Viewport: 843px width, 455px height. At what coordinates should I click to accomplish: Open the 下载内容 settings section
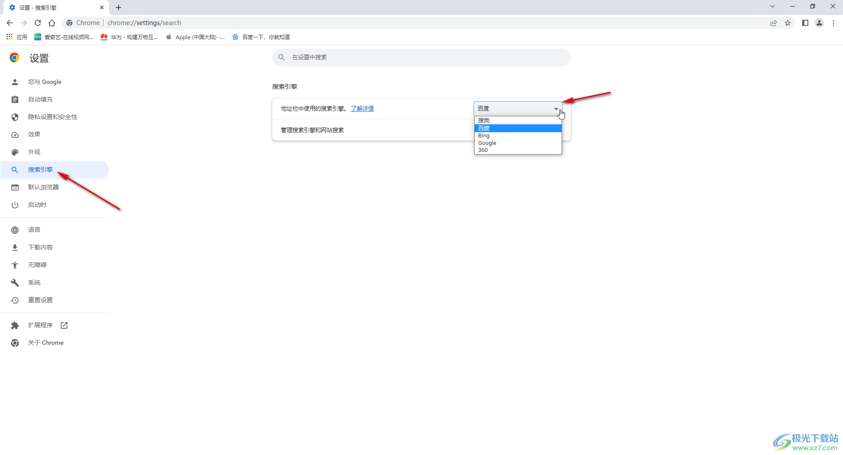point(54,248)
